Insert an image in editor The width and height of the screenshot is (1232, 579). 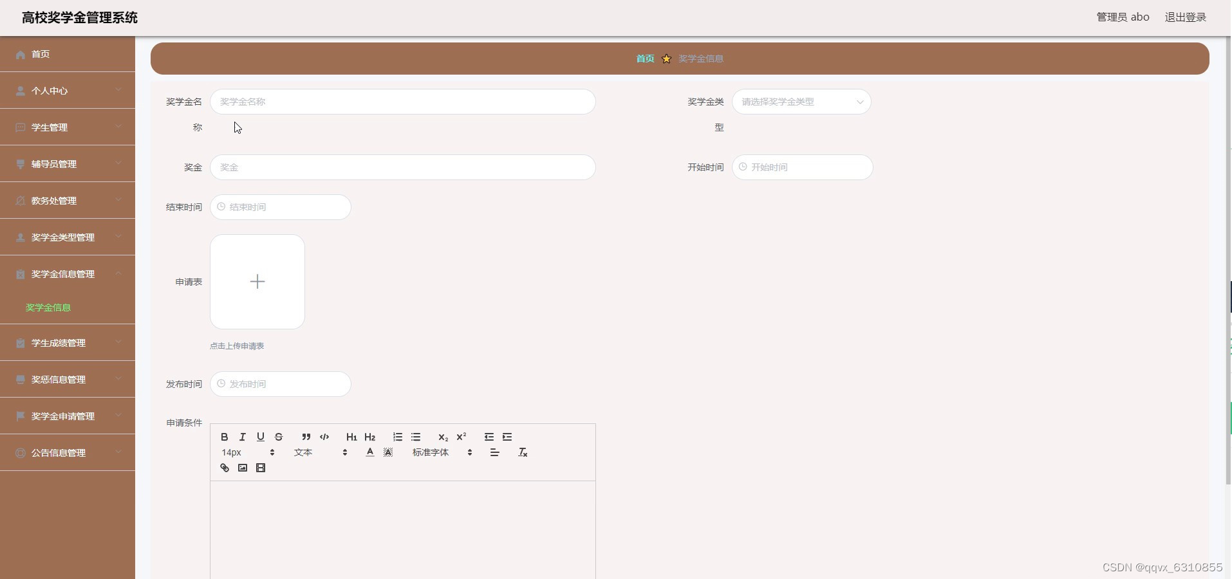pos(243,468)
